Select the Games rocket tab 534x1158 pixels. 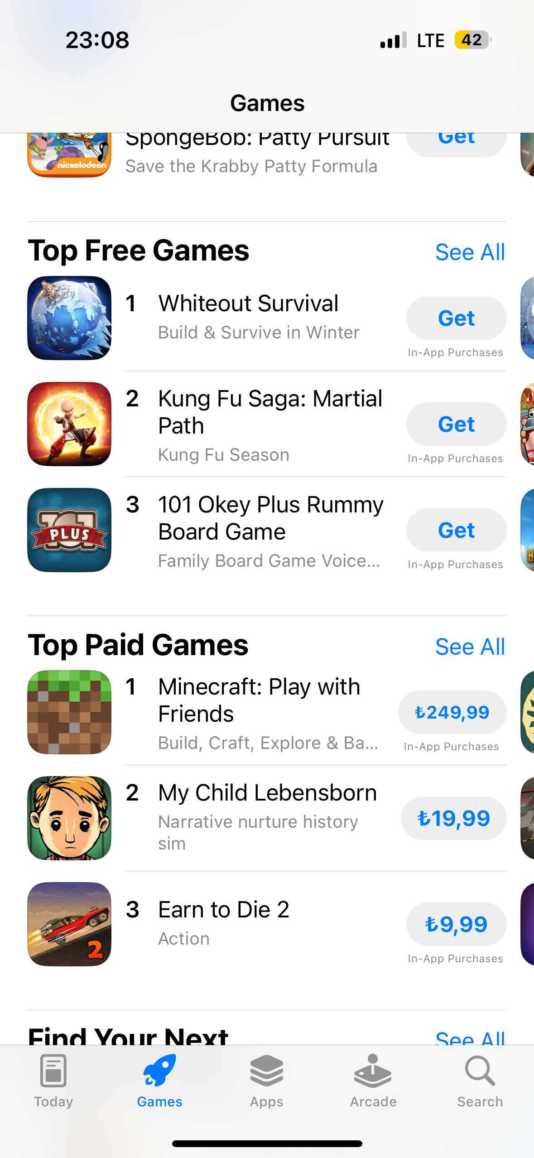(x=160, y=1081)
